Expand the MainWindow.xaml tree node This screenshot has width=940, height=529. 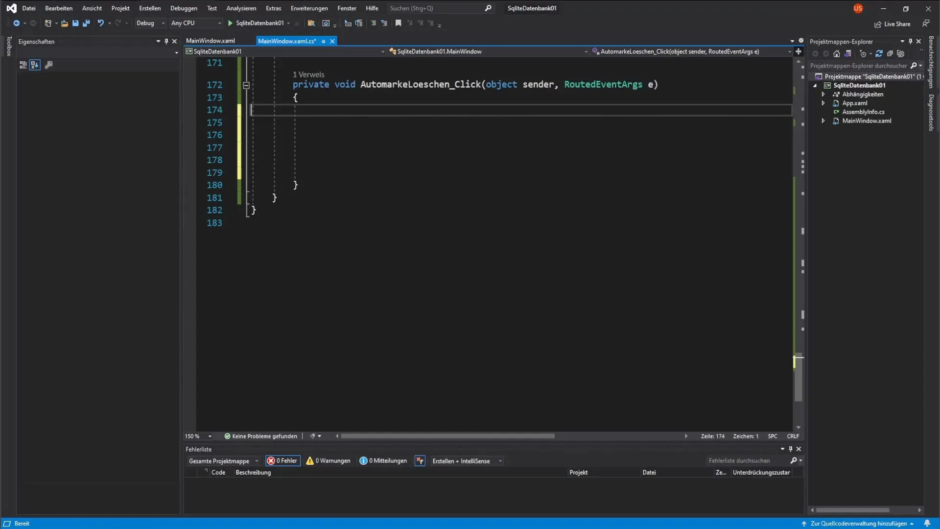(x=823, y=121)
